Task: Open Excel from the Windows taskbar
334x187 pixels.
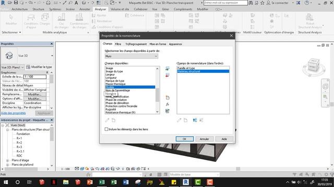Action: click(102, 182)
